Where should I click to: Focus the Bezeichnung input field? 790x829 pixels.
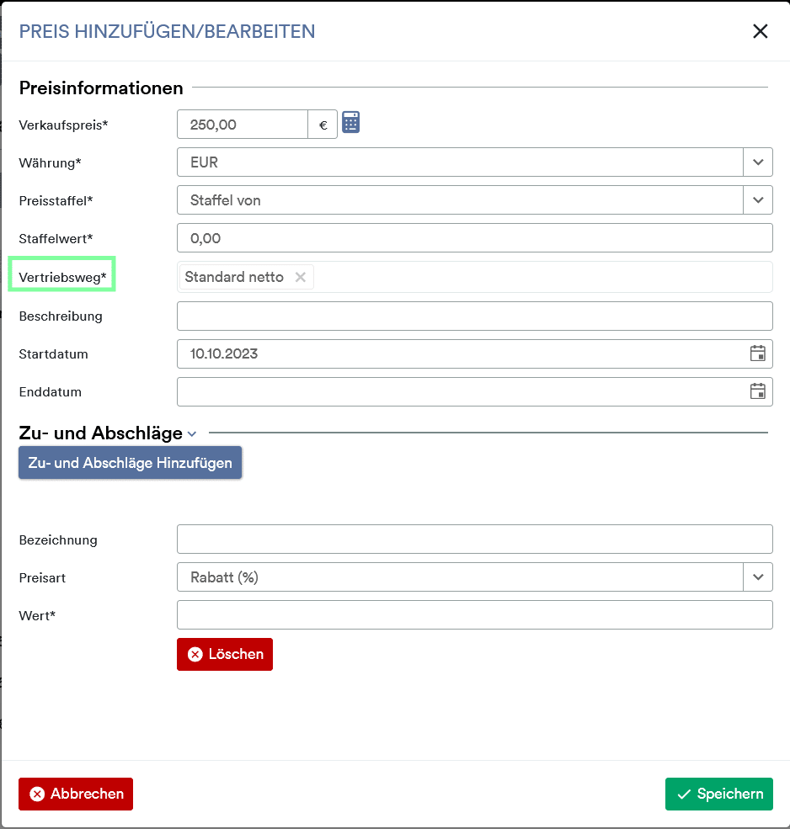(475, 539)
